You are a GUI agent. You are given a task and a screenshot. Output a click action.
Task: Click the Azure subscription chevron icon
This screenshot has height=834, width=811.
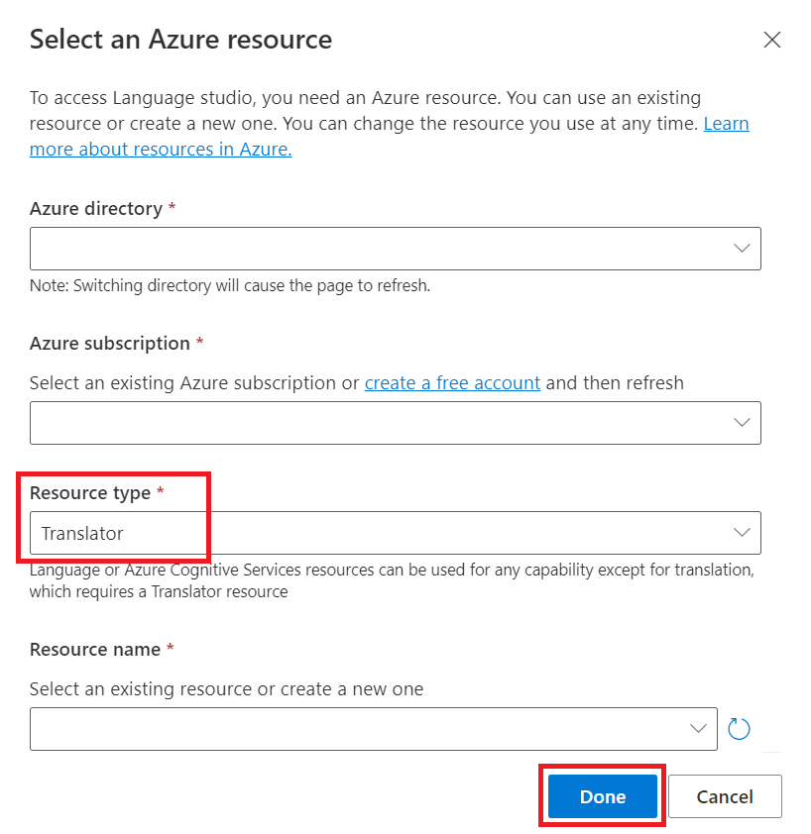click(x=742, y=423)
